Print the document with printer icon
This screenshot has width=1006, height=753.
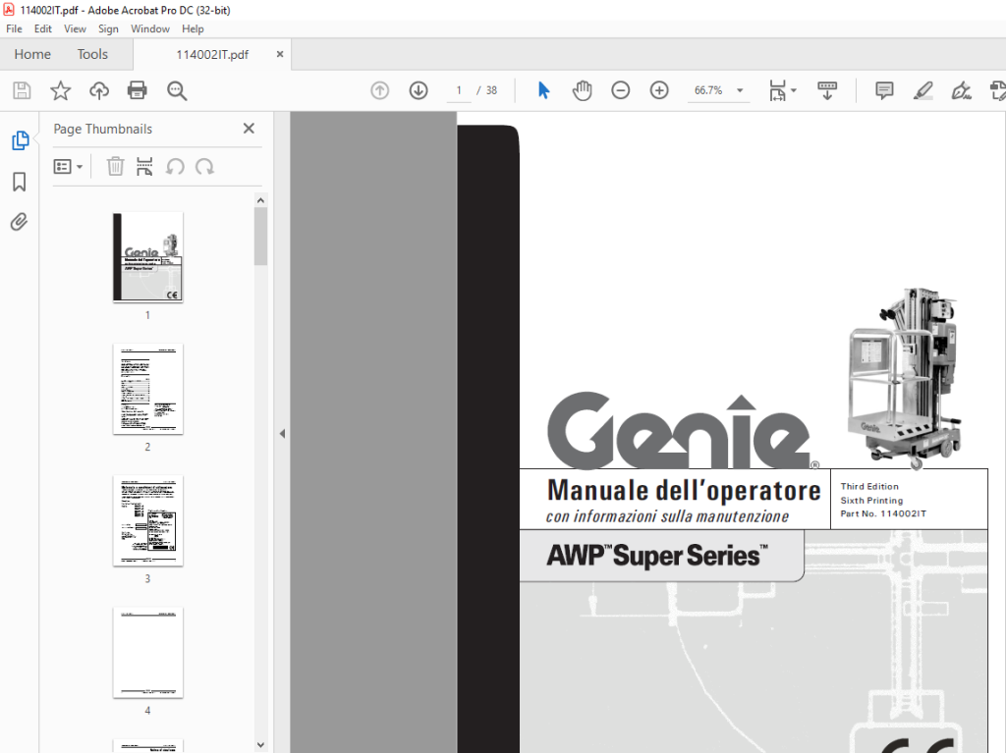[x=138, y=90]
